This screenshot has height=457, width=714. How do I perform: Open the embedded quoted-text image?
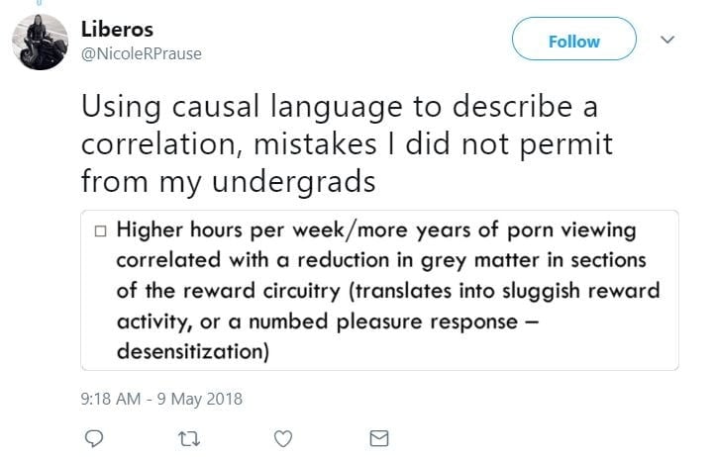point(379,290)
